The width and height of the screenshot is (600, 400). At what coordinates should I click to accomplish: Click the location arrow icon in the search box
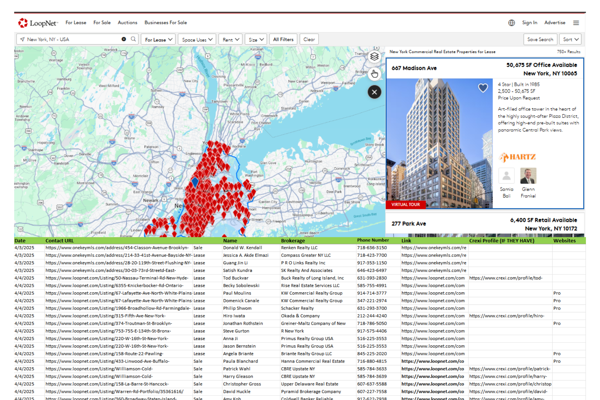click(22, 39)
